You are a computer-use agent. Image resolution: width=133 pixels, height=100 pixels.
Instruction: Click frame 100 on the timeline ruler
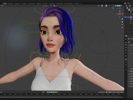point(37,94)
